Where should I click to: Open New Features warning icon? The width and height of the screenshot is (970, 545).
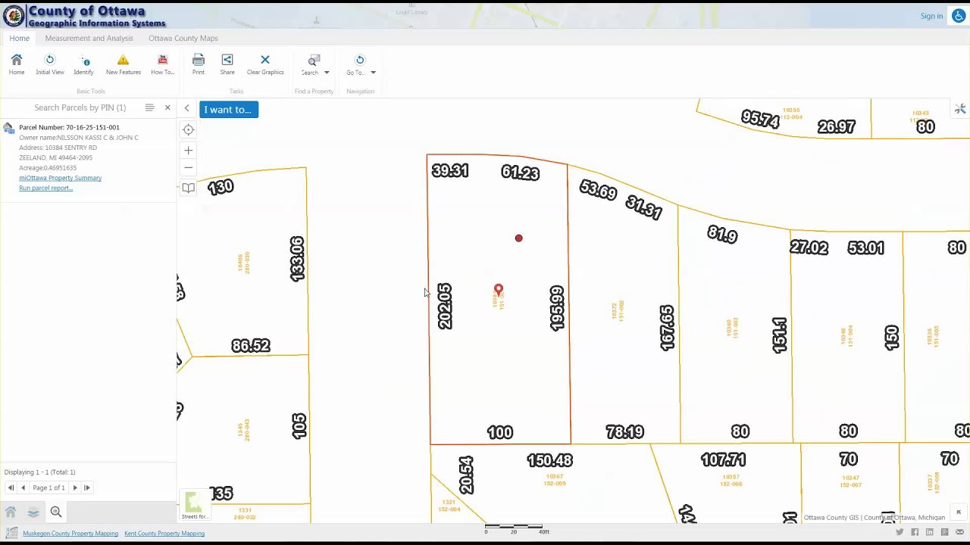[x=123, y=64]
